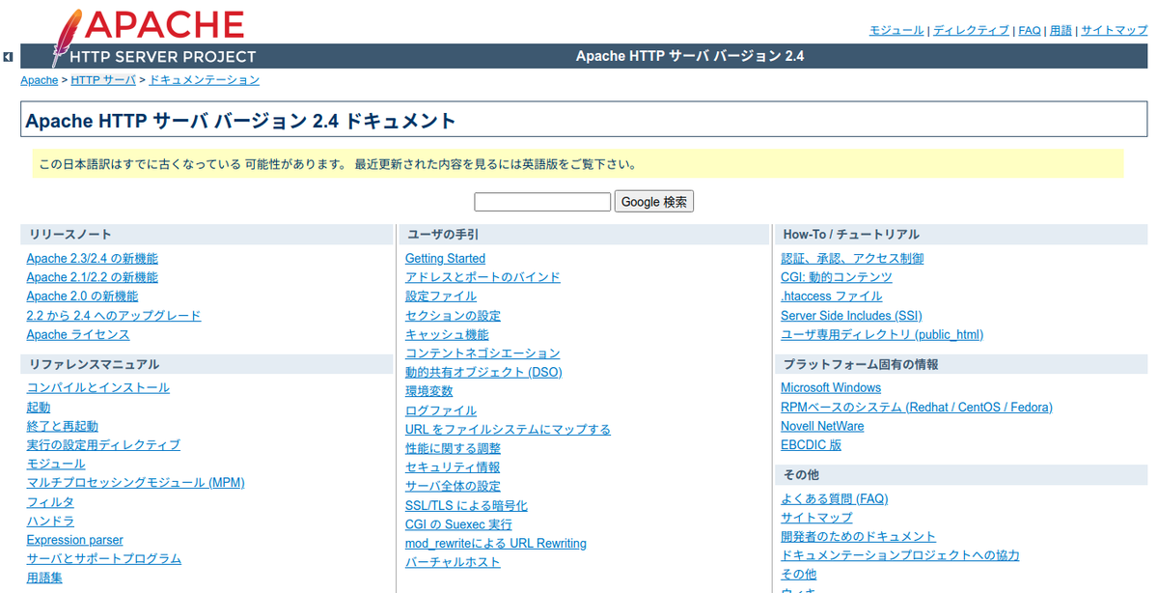
Task: Open 用語集 link
Action: 44,579
